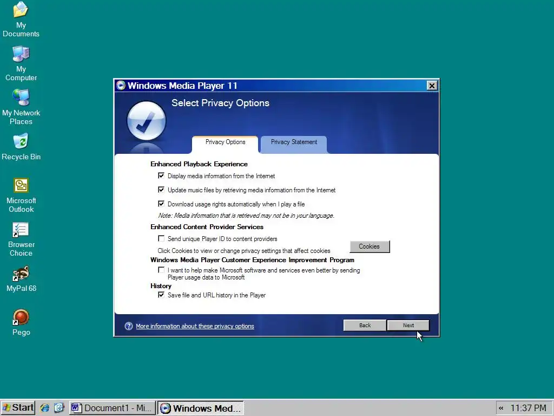
Task: Click the Enhanced Playback Experience heading
Action: (x=199, y=164)
